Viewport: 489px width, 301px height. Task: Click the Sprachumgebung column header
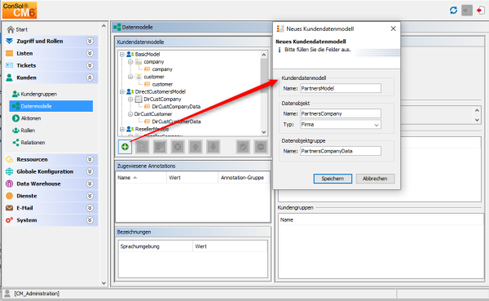click(x=156, y=246)
